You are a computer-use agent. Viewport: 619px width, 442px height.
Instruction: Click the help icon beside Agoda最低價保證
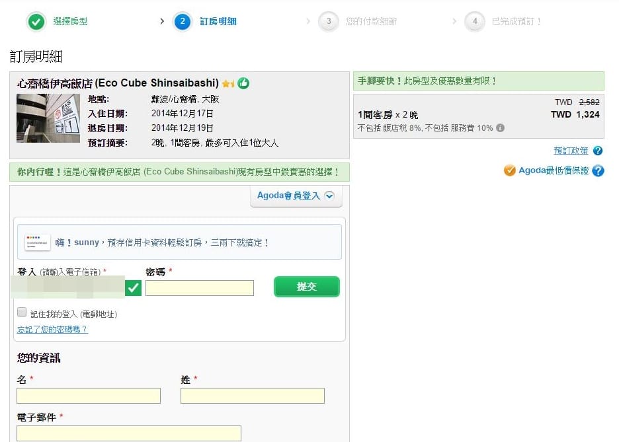[x=598, y=171]
